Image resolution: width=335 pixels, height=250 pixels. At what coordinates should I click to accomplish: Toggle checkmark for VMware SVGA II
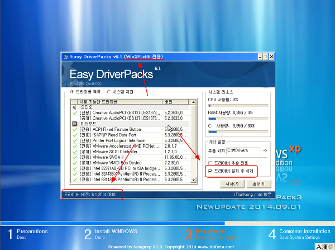click(75, 157)
